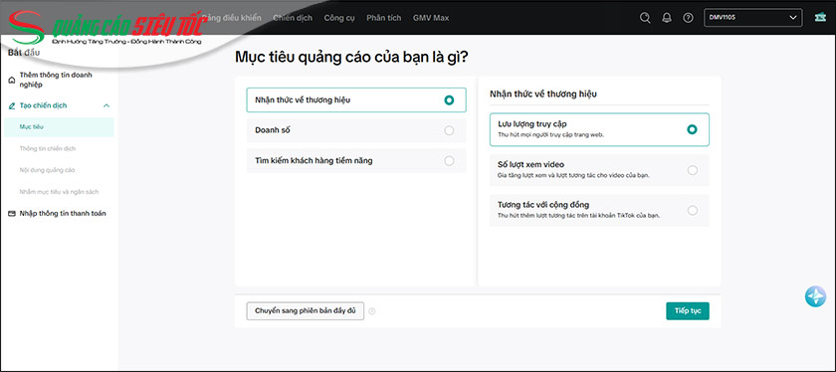Screen dimensions: 836x372
Task: Open the floating assistant star icon
Action: [x=815, y=296]
